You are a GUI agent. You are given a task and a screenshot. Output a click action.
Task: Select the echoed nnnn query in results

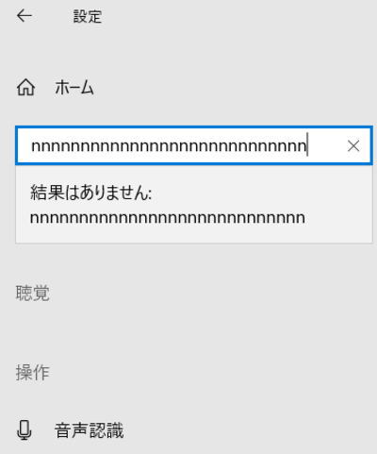168,218
